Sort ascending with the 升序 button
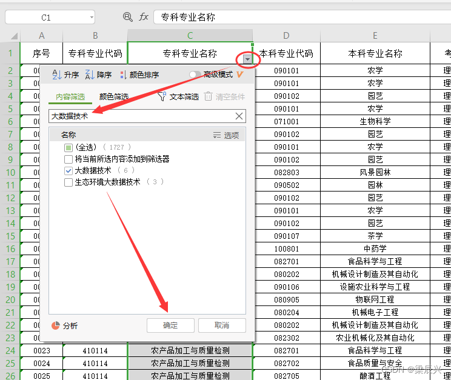Image resolution: width=451 pixels, height=380 pixels. coord(65,75)
